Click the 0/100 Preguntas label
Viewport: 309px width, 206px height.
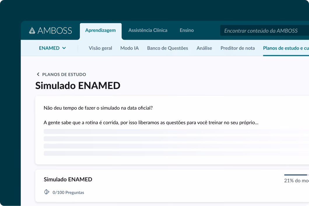(68, 192)
